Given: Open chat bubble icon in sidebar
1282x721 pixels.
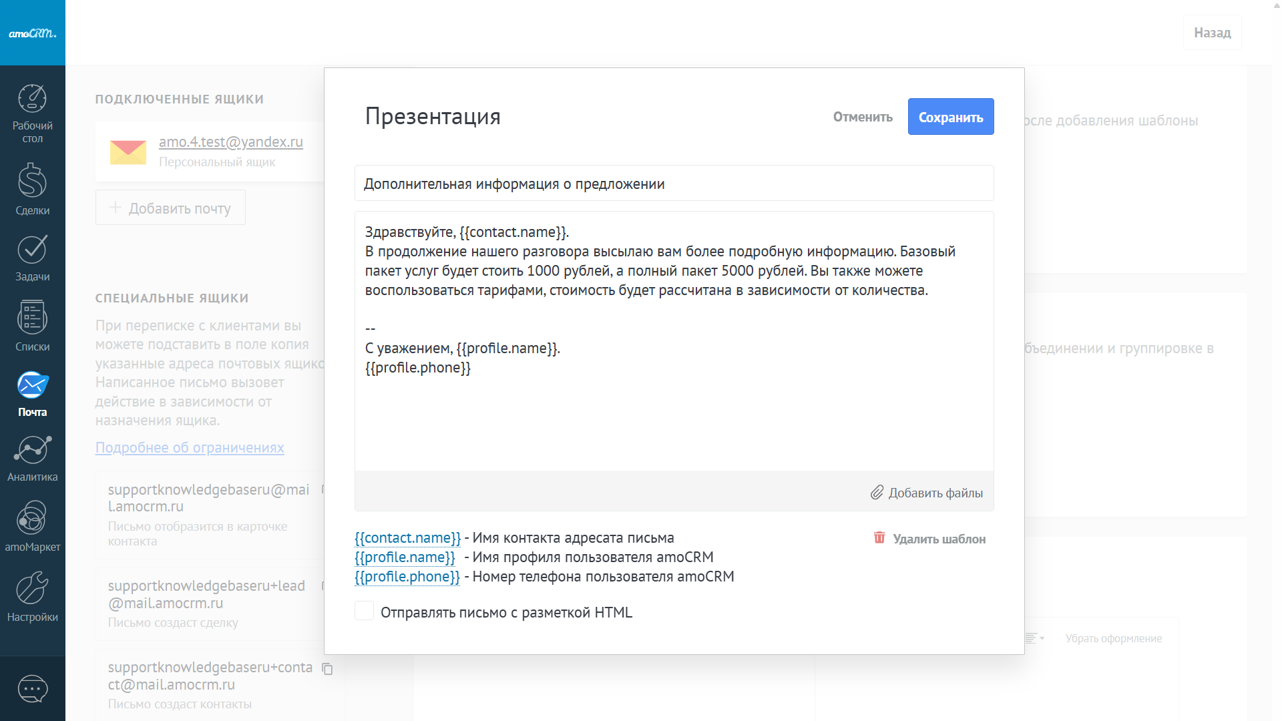Looking at the screenshot, I should 32,688.
